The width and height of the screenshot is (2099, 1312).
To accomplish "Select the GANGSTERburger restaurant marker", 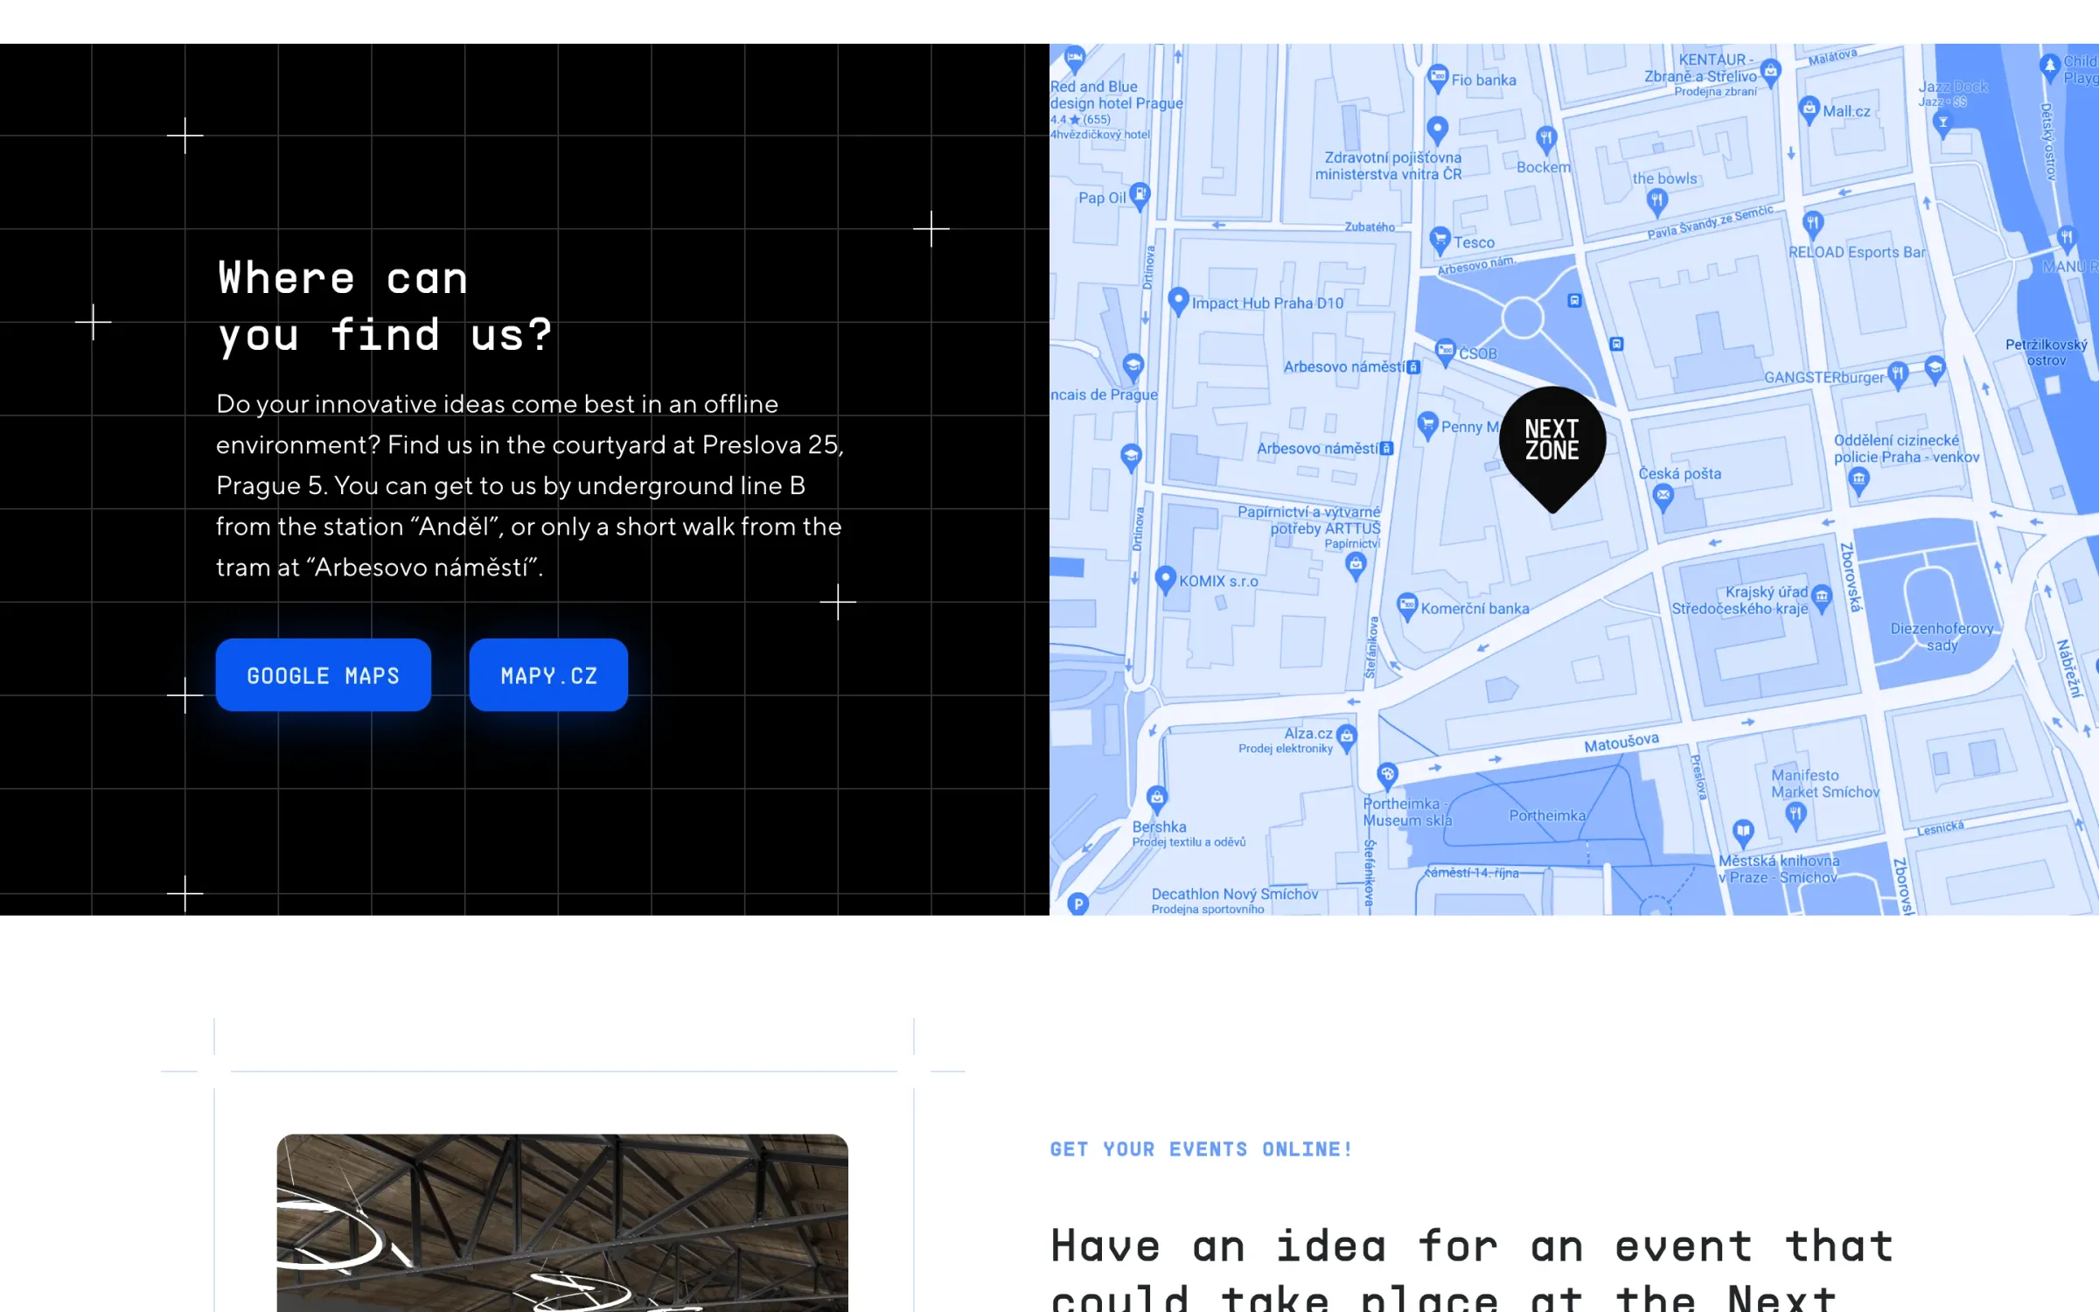I will tap(1897, 377).
